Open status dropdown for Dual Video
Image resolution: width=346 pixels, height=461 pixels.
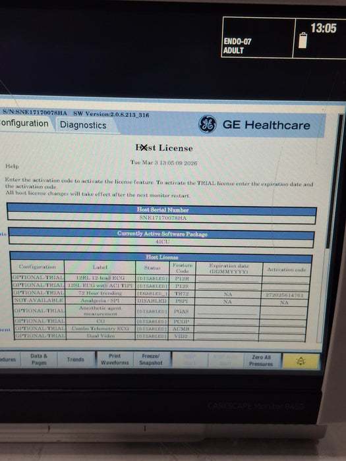[152, 337]
